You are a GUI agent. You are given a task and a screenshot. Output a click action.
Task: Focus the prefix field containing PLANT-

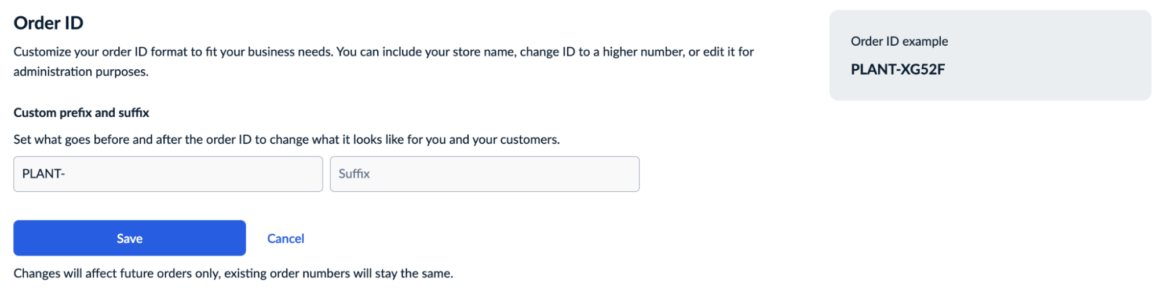click(x=168, y=174)
